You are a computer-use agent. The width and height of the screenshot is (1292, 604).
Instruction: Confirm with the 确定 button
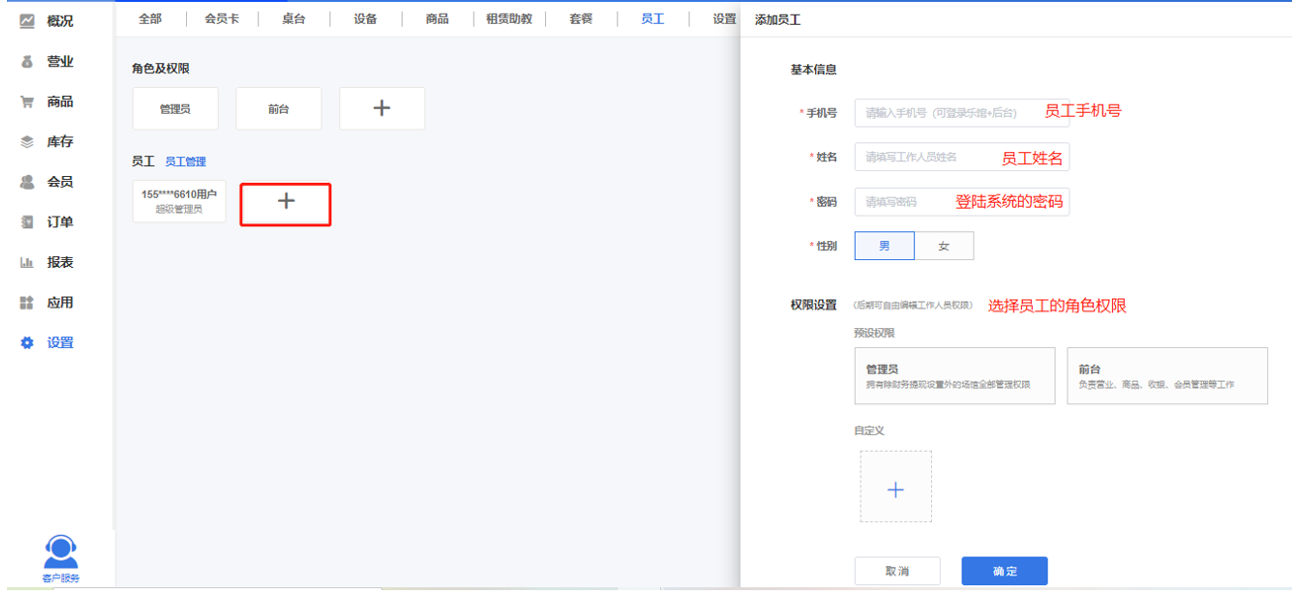tap(1004, 571)
